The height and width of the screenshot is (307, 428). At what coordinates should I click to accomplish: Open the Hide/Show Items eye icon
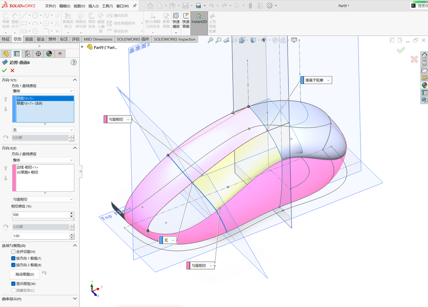[264, 40]
